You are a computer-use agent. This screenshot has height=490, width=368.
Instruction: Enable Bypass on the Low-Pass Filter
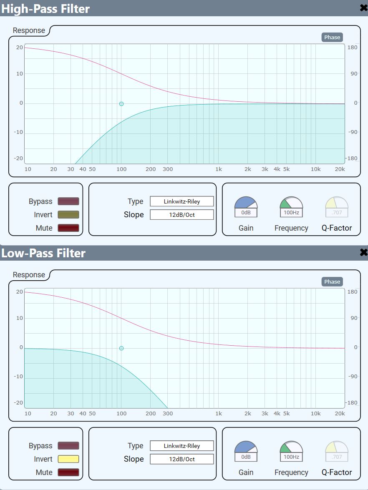[68, 446]
